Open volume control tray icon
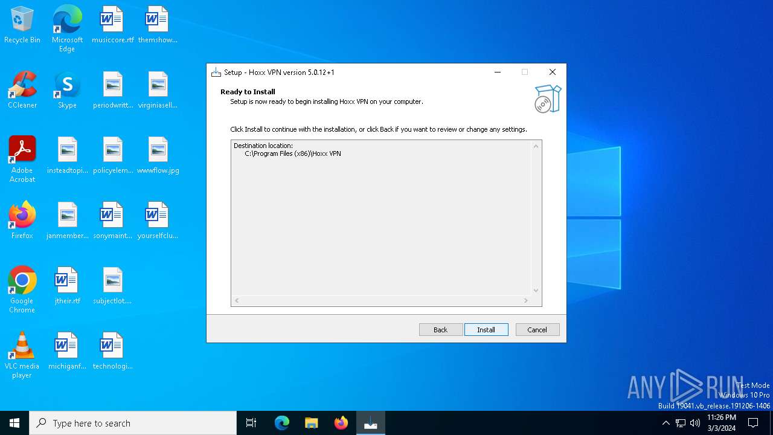Viewport: 773px width, 435px height. (695, 423)
